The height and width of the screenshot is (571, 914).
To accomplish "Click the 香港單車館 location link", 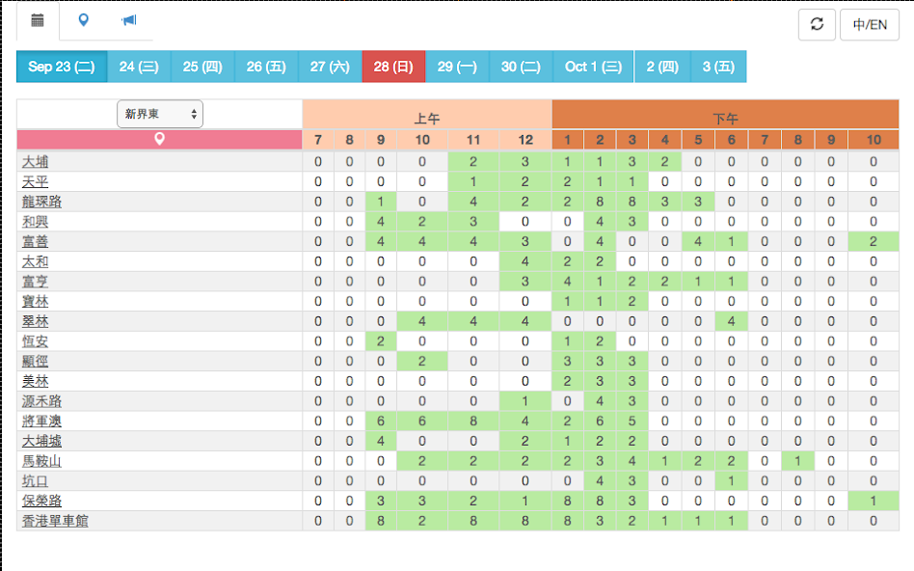I will 54,522.
